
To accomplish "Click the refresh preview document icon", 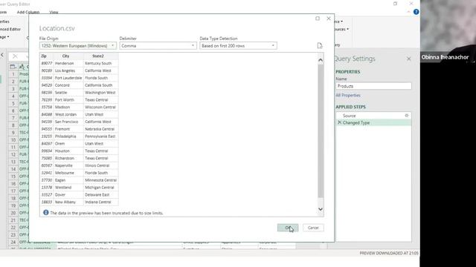I will pyautogui.click(x=320, y=45).
